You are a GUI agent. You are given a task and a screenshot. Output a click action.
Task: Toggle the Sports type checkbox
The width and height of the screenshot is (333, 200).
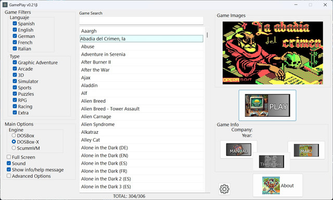[15, 87]
